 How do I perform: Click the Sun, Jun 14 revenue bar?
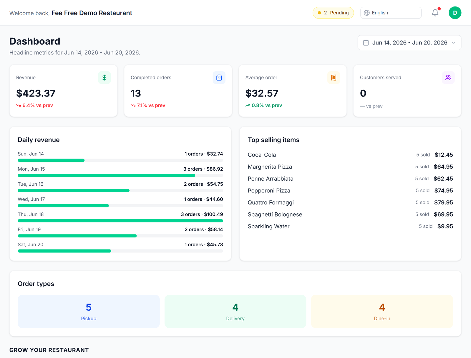120,160
